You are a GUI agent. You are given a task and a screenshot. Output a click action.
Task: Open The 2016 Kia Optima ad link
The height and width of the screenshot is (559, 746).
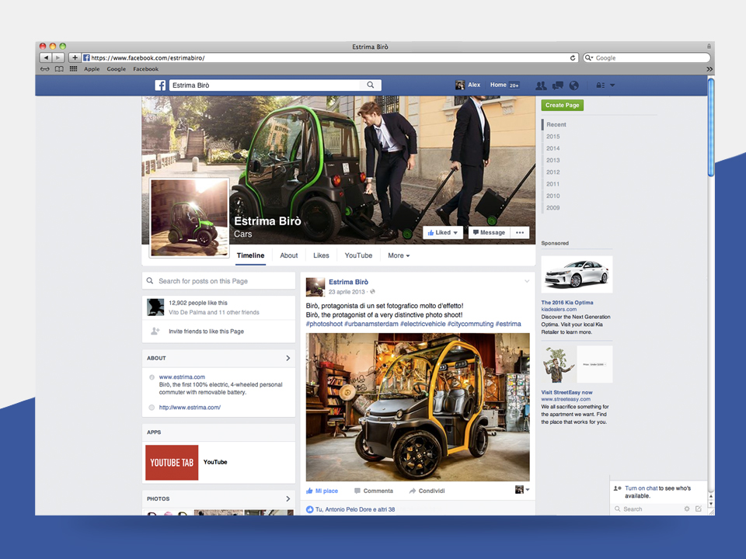pos(567,302)
